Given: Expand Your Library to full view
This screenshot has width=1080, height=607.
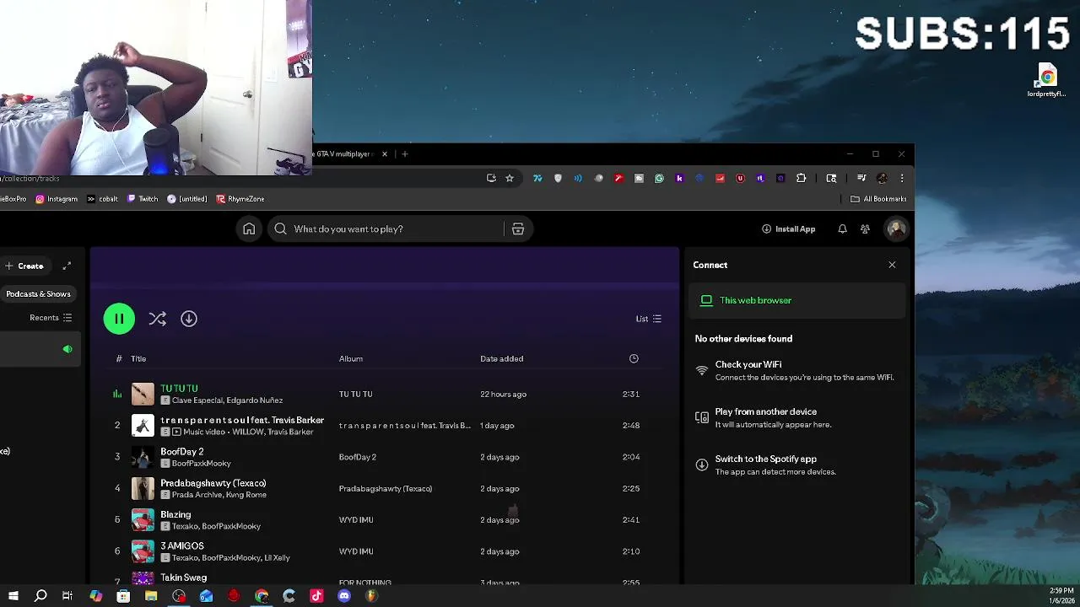Looking at the screenshot, I should 67,266.
